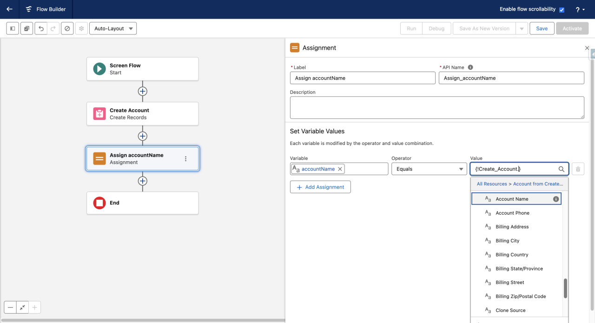Click the back arrow to exit Flow Builder
The image size is (595, 323).
click(x=9, y=9)
